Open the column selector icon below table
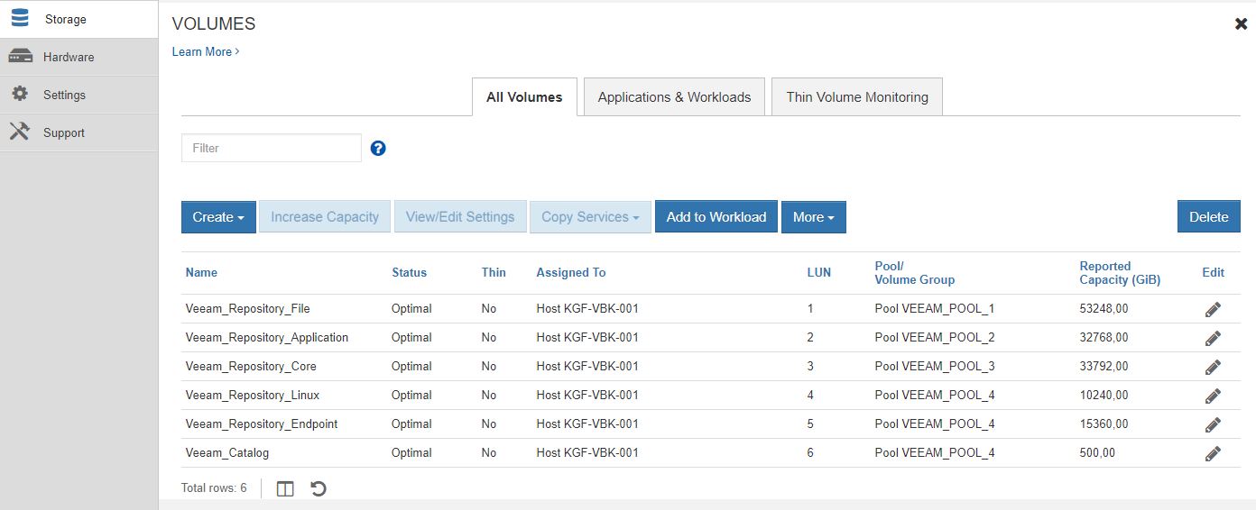Viewport: 1256px width, 510px height. [x=285, y=488]
